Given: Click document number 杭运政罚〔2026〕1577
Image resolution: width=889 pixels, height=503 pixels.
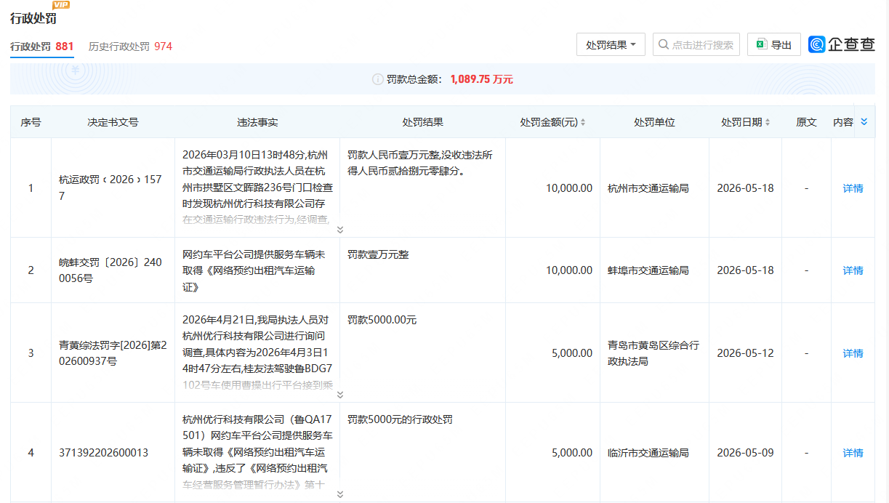Looking at the screenshot, I should (x=110, y=188).
